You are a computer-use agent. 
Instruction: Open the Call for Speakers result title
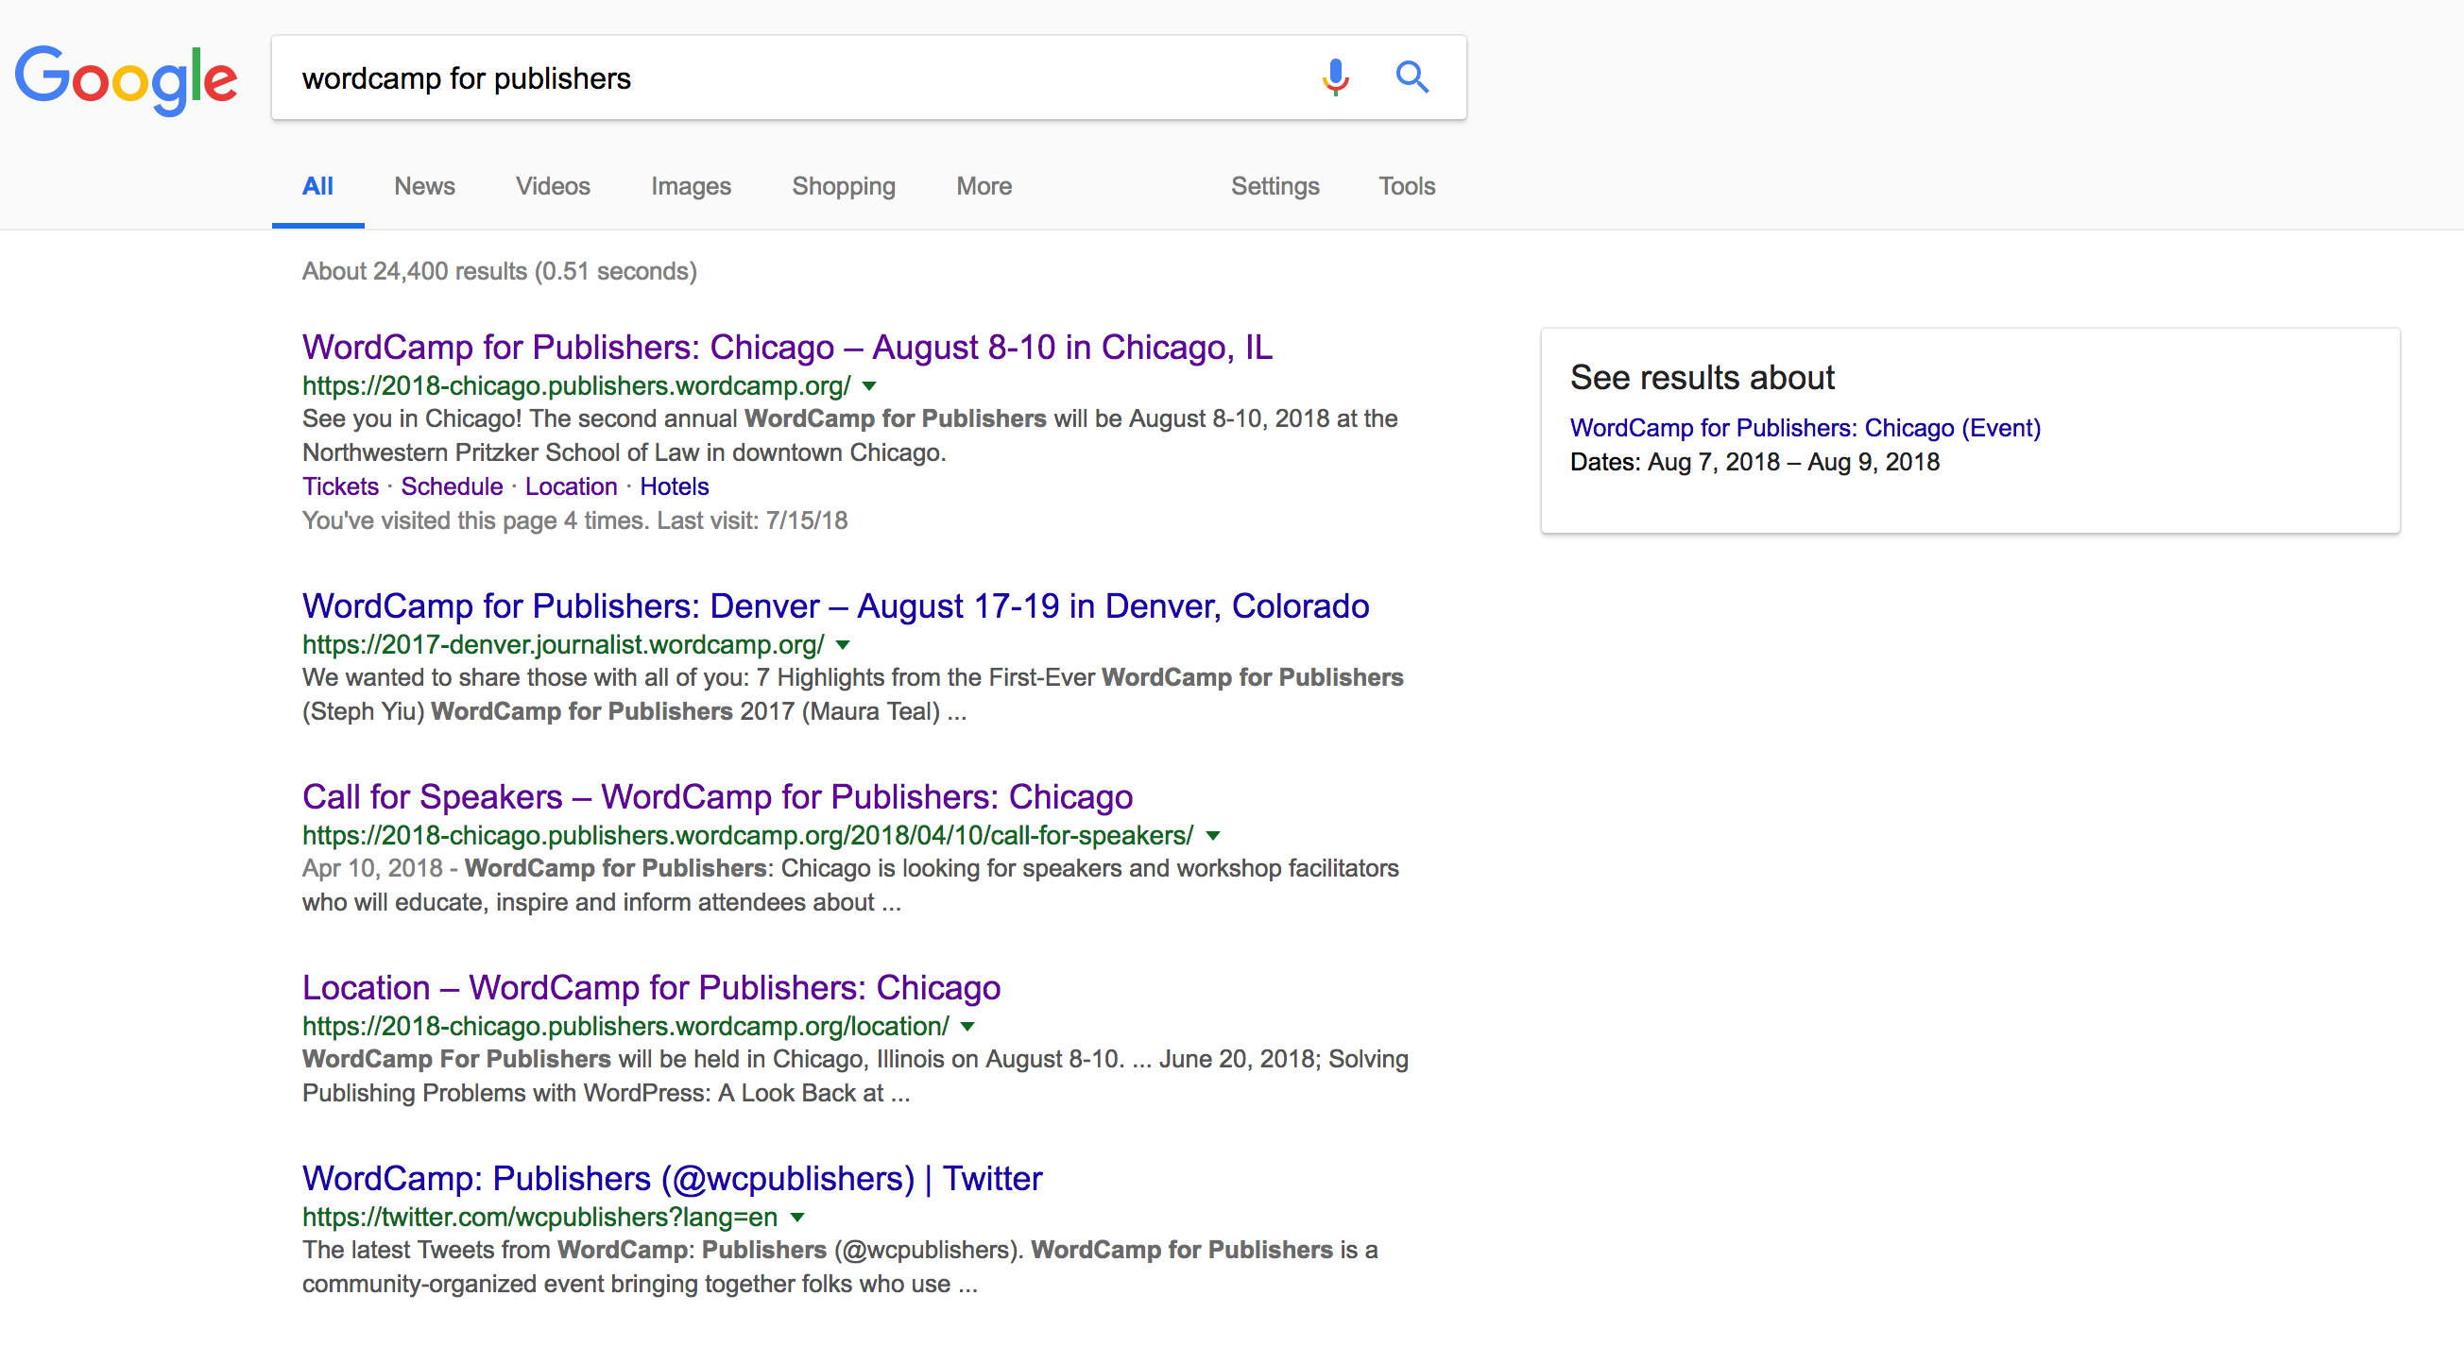click(717, 796)
